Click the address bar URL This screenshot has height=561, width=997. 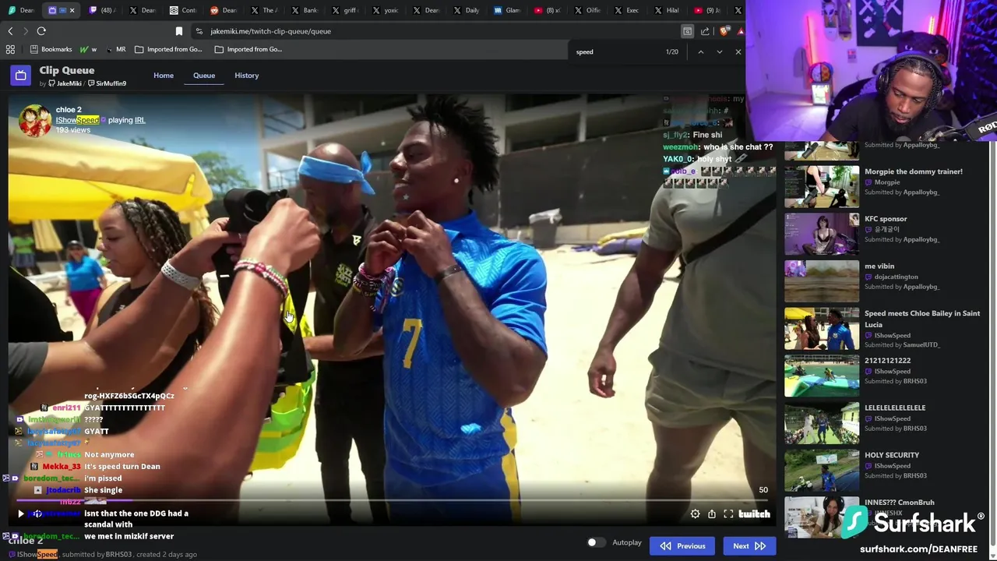pos(270,31)
